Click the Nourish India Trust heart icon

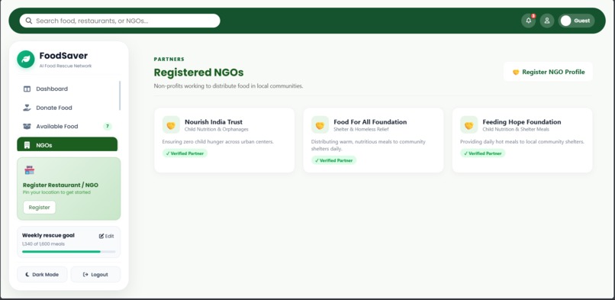pos(171,125)
